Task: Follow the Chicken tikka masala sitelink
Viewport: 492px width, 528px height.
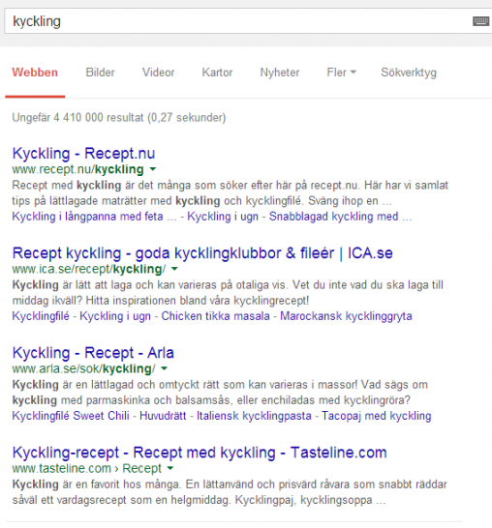Action: 215,316
